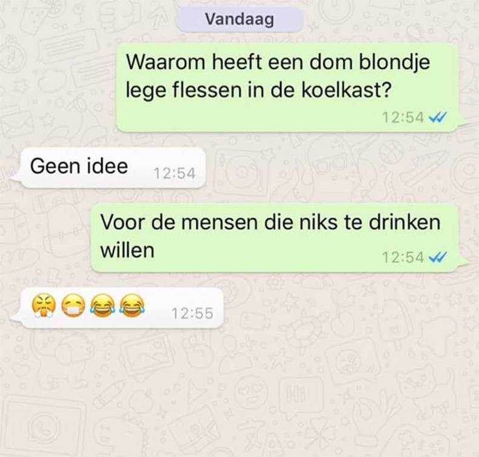Tap the "Vandaag" date label
479x457 pixels.
coord(240,19)
